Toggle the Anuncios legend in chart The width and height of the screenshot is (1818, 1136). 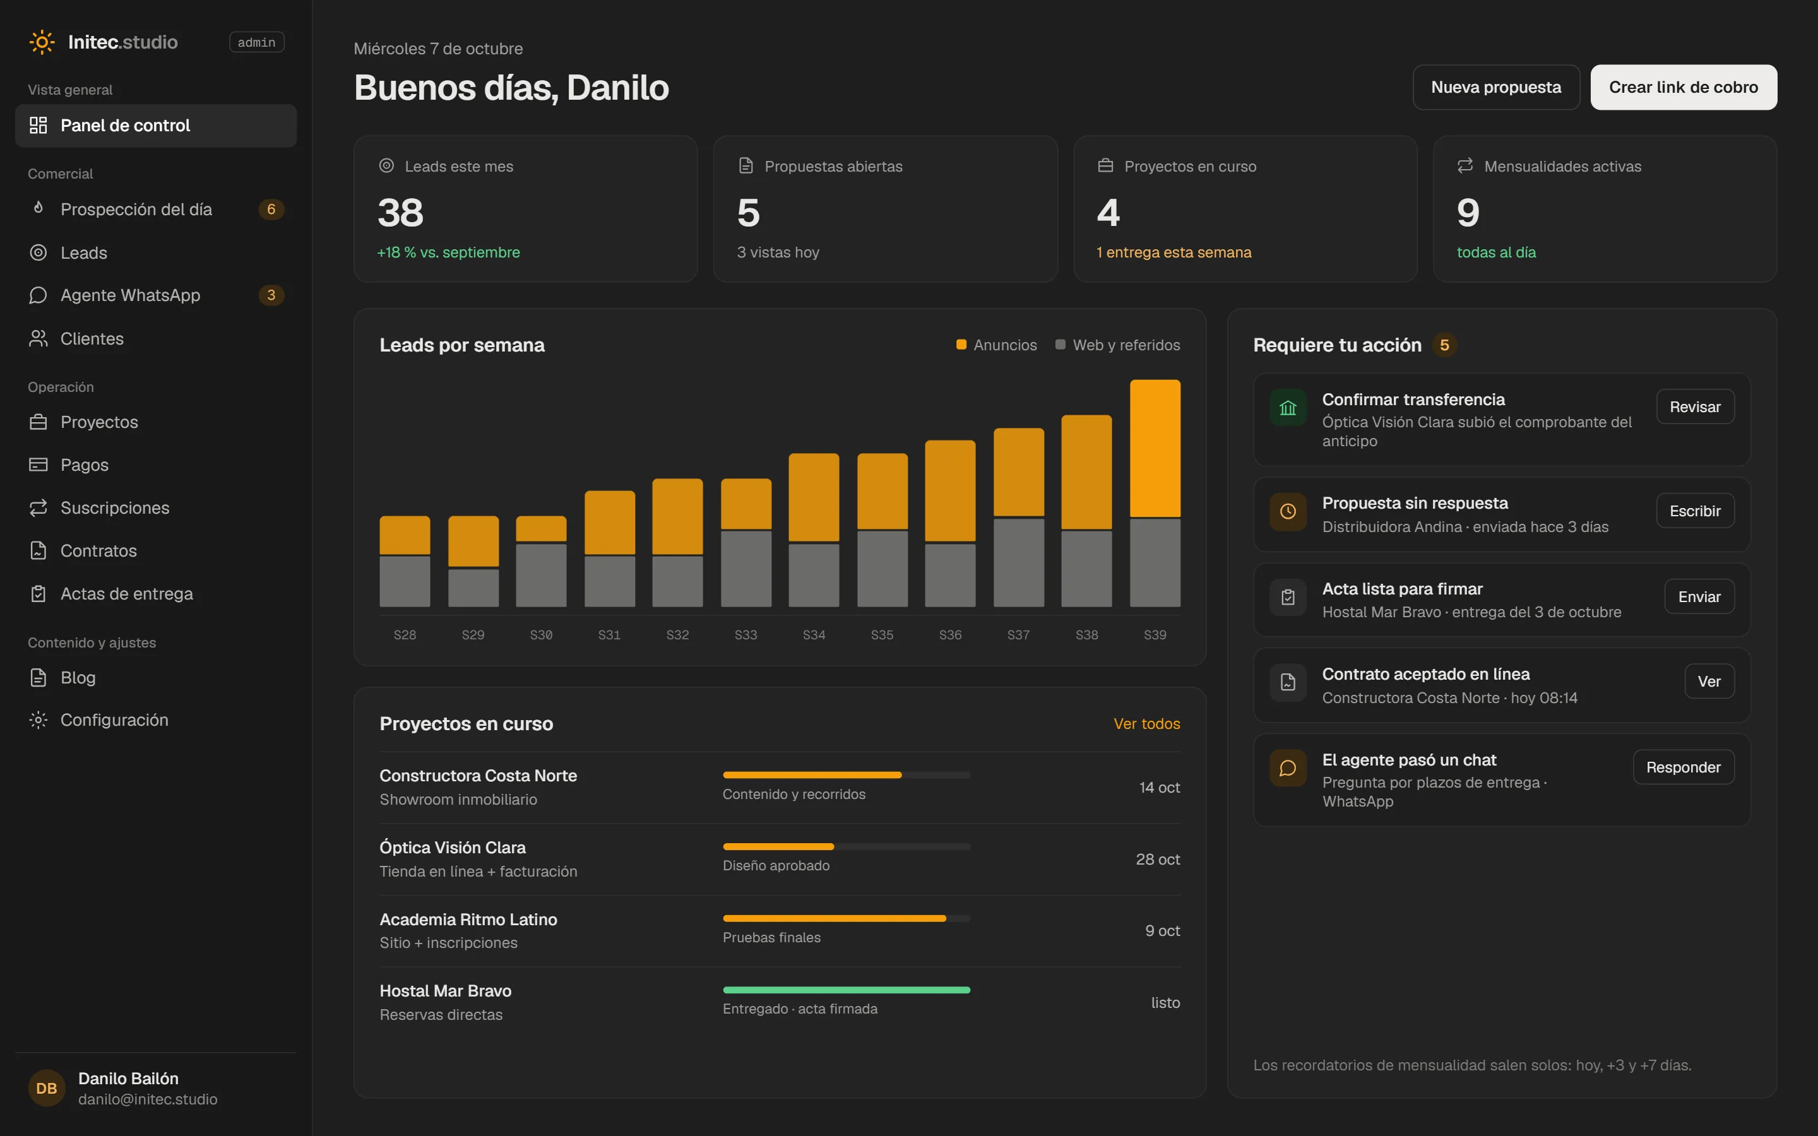(996, 345)
